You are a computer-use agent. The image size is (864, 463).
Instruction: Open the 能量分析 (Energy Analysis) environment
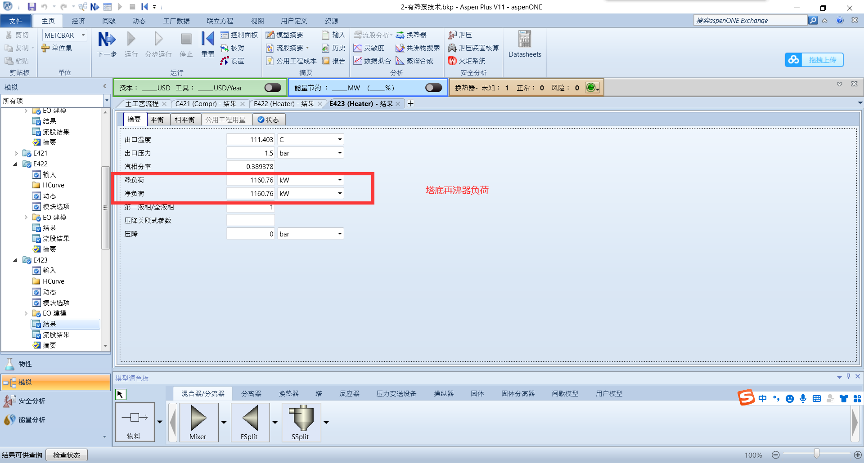coord(56,420)
